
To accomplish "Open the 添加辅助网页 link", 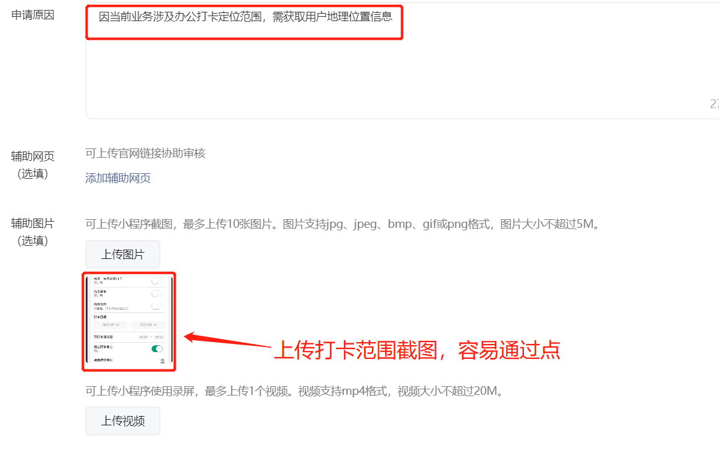I will (118, 178).
